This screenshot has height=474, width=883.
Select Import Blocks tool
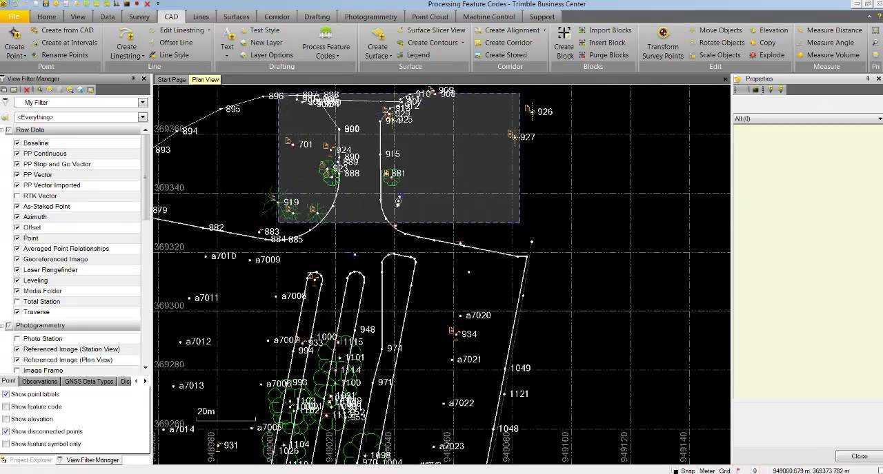coord(605,30)
